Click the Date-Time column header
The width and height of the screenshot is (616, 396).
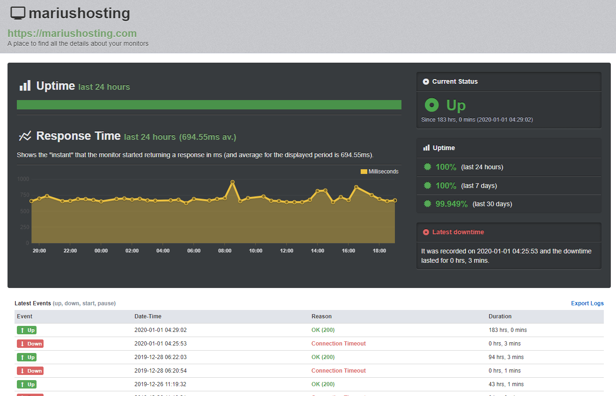click(x=148, y=317)
